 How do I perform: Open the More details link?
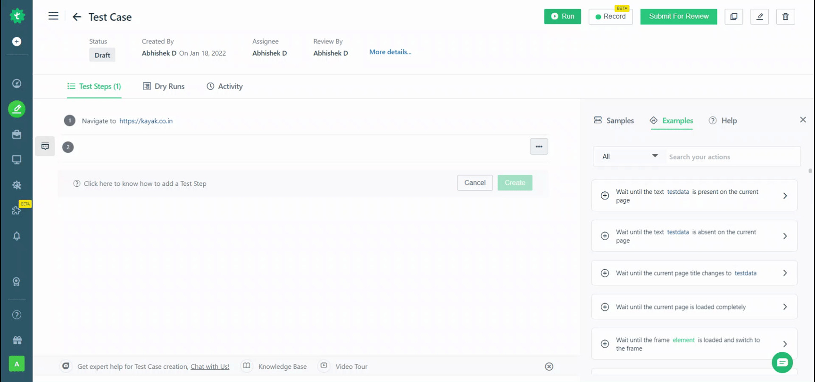pos(390,52)
